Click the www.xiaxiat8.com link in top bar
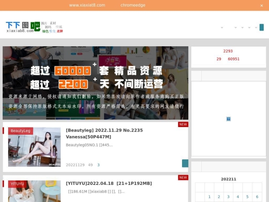269x202 pixels. [87, 5]
